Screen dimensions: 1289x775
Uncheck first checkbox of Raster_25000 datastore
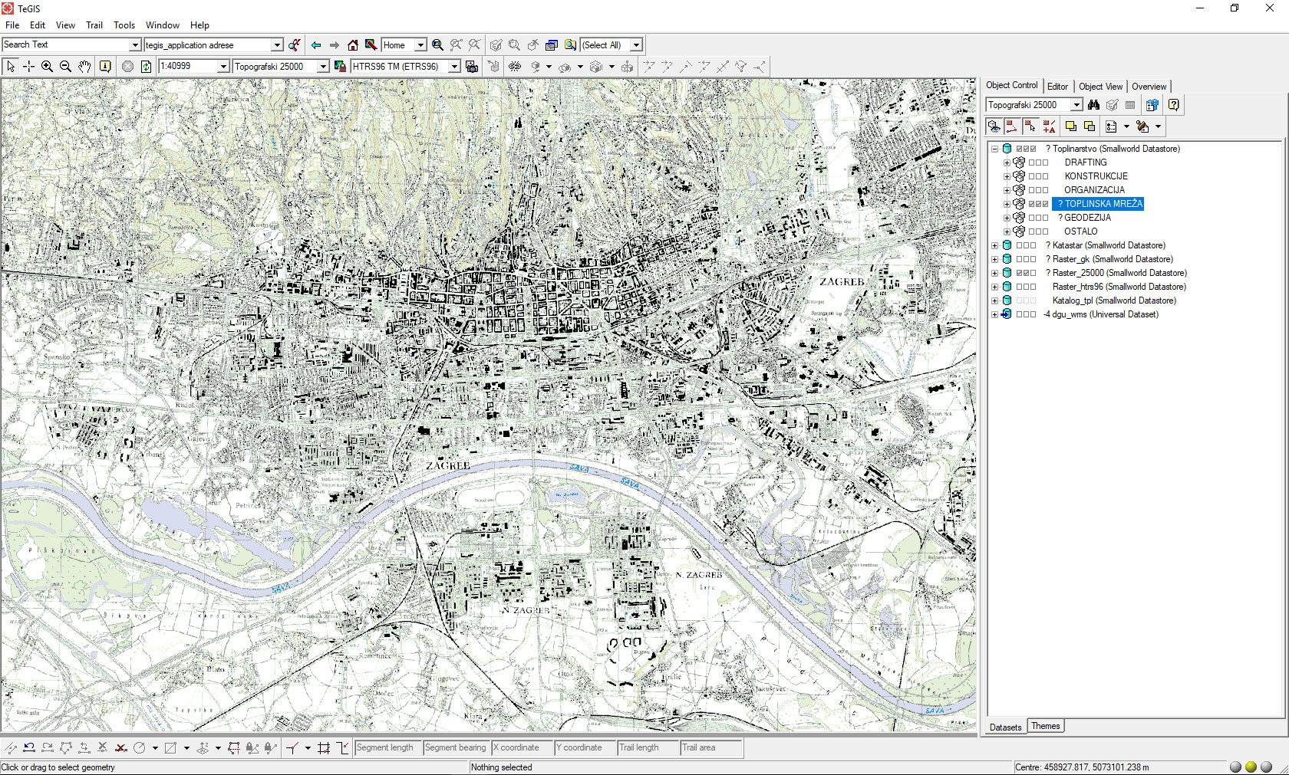click(1020, 274)
